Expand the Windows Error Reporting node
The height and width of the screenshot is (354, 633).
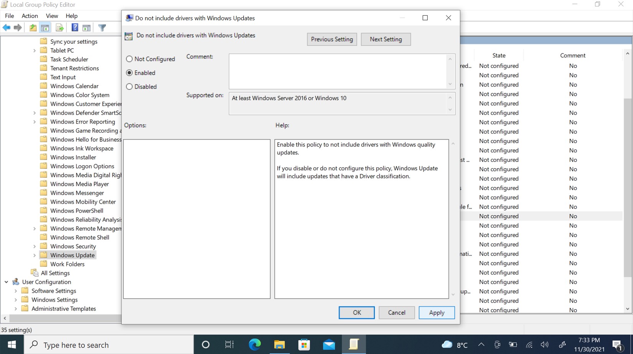tap(35, 122)
